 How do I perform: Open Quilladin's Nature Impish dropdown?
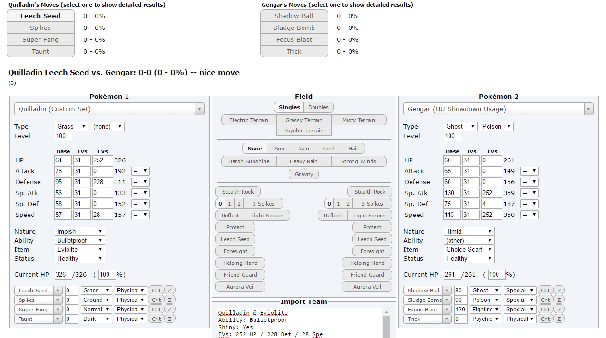point(80,231)
